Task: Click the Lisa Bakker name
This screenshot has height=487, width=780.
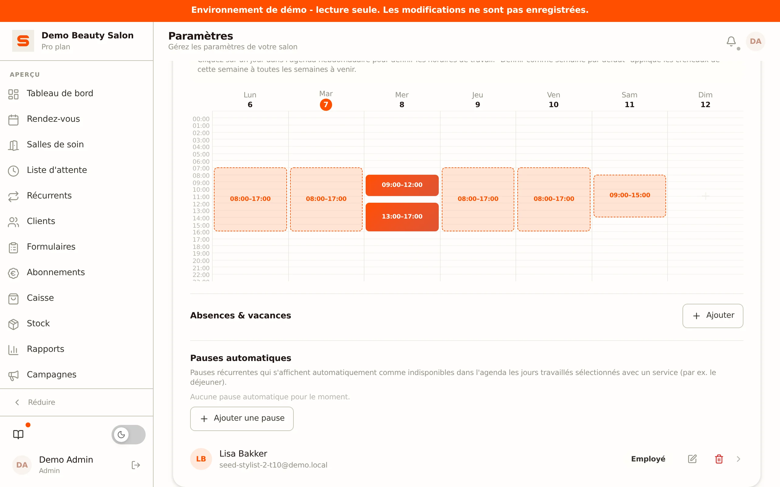Action: click(243, 454)
